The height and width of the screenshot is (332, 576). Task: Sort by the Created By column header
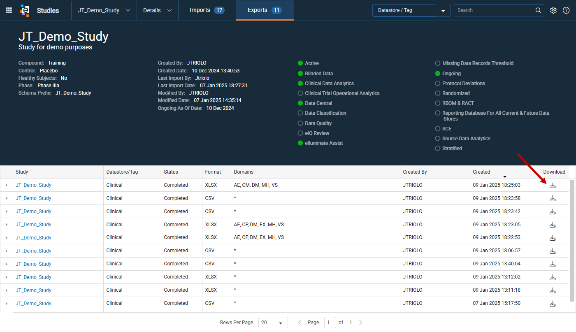coord(415,172)
